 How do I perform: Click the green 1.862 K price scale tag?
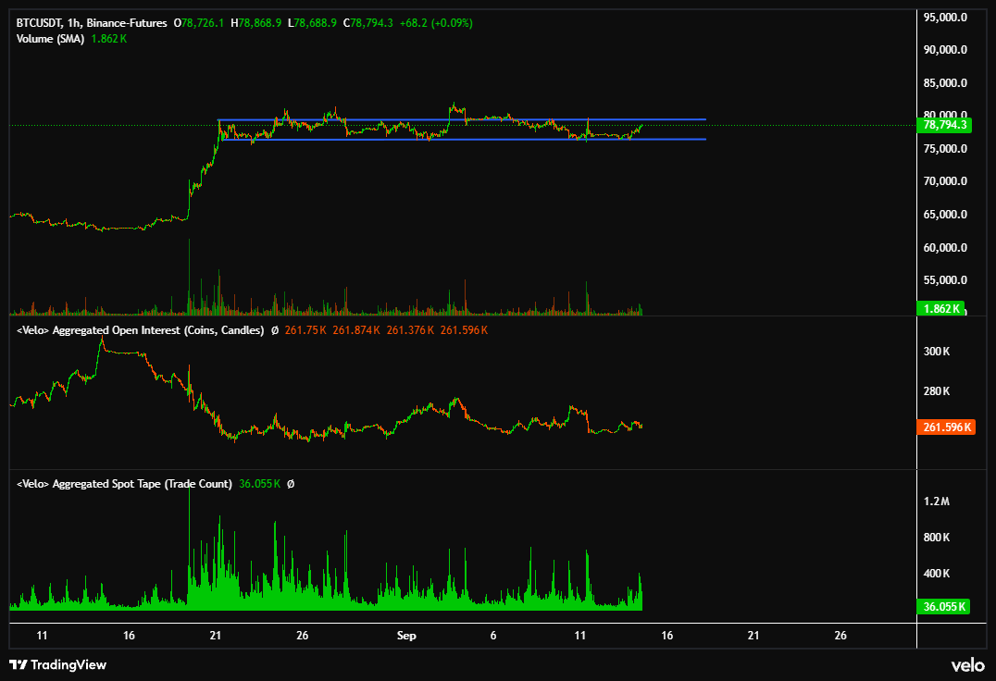[x=940, y=309]
